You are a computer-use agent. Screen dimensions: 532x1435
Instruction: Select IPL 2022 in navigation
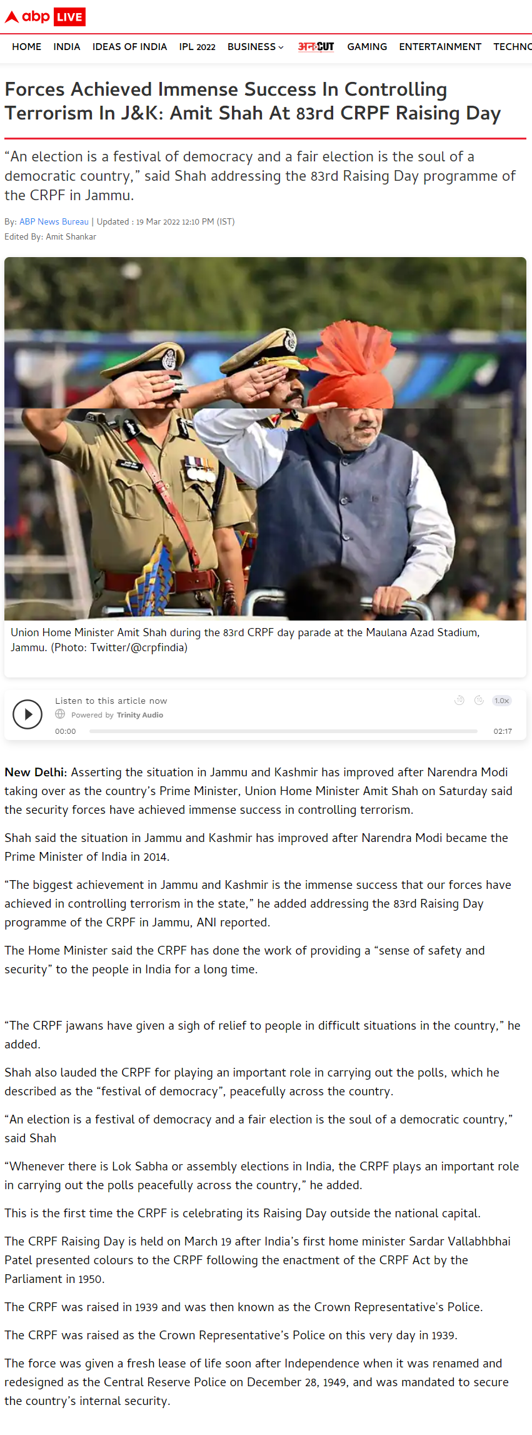click(197, 47)
